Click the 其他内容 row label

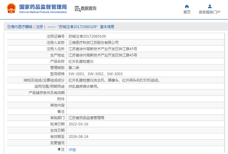coord(57,105)
